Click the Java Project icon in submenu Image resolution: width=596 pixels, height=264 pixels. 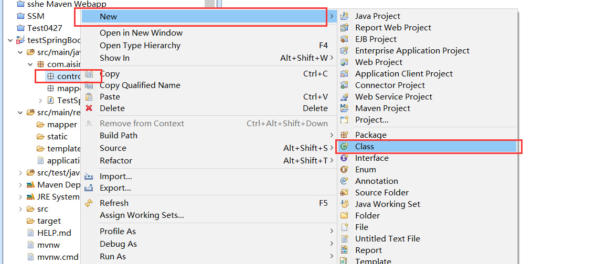344,16
